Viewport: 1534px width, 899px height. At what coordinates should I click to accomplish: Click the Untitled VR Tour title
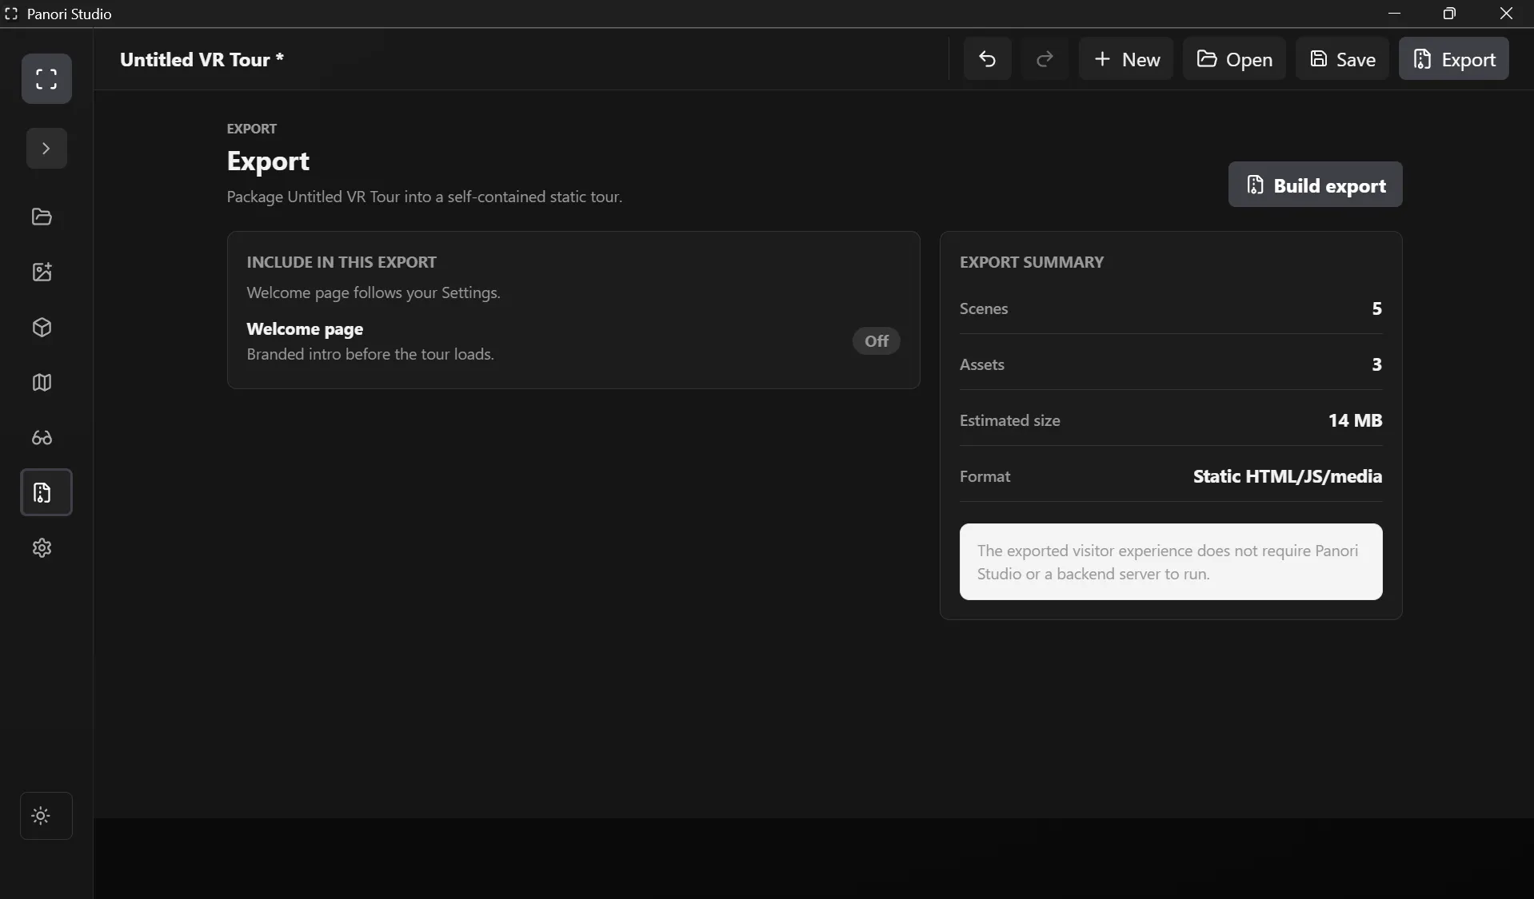tap(202, 60)
